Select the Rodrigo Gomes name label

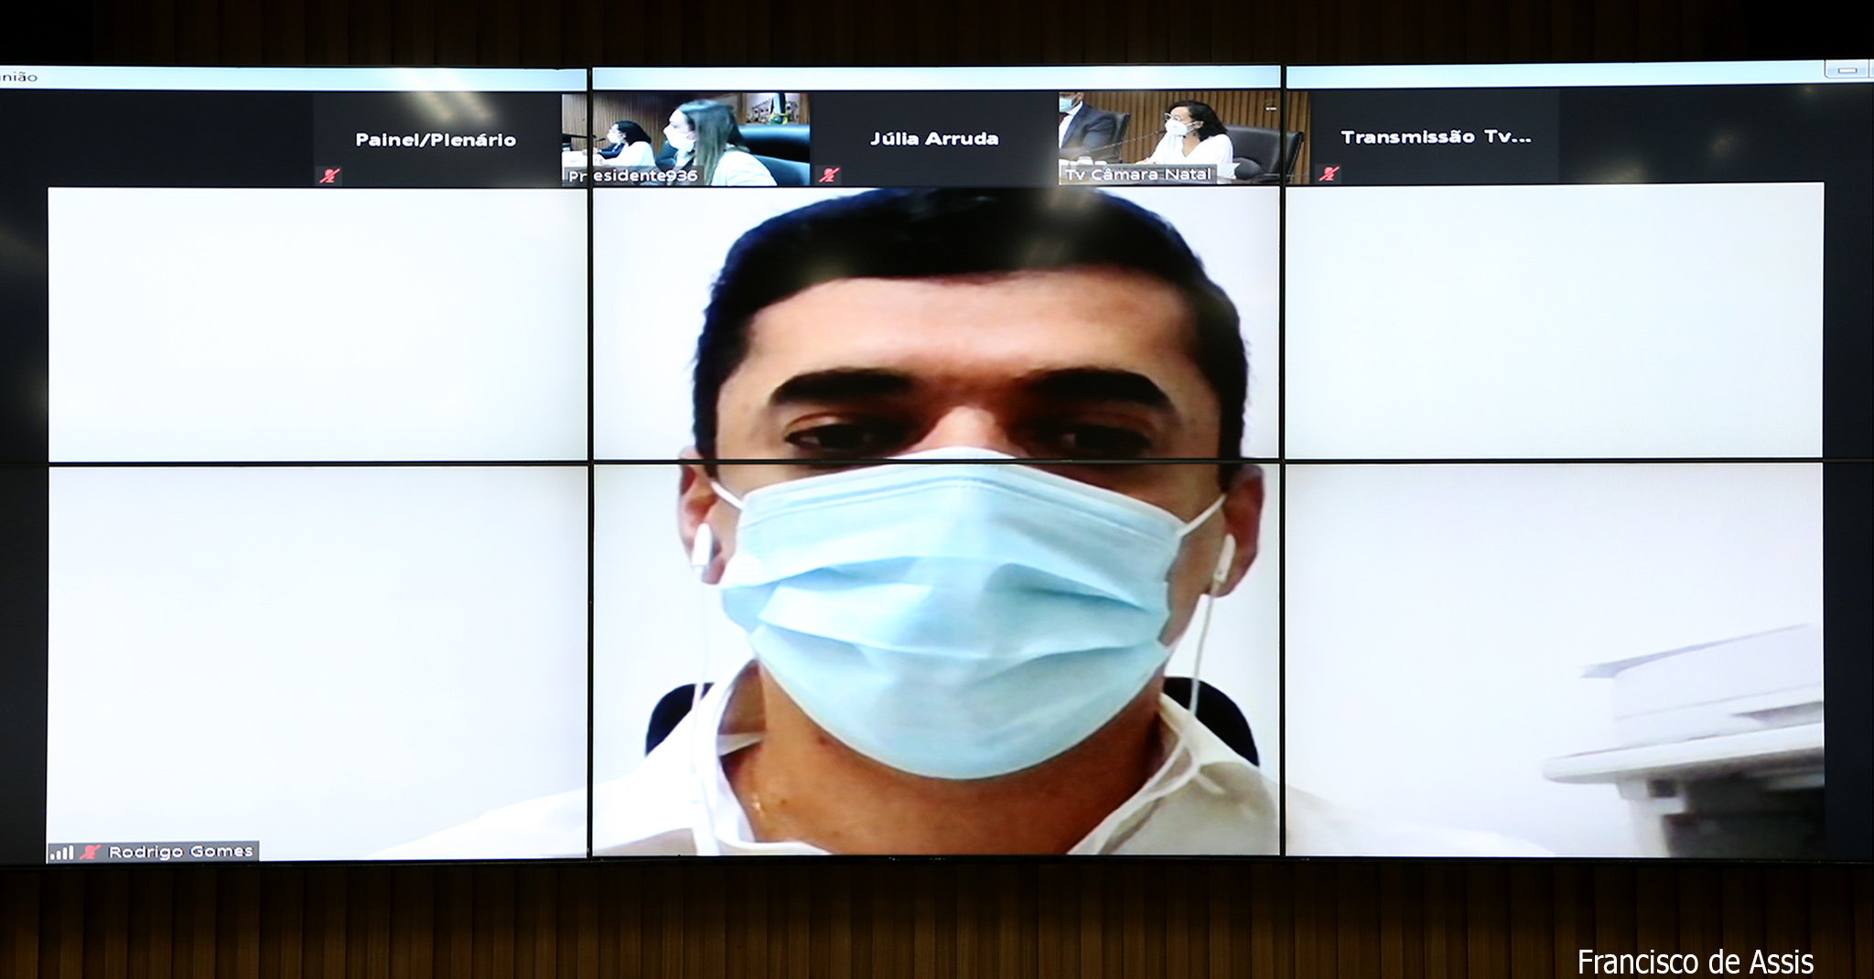[x=180, y=852]
